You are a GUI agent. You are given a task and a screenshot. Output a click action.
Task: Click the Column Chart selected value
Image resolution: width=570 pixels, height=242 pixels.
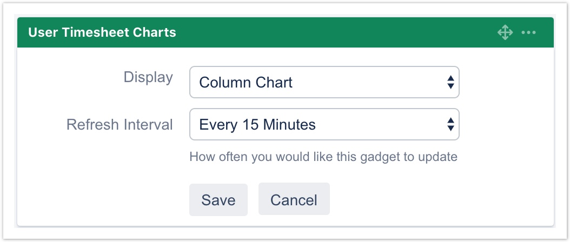246,83
